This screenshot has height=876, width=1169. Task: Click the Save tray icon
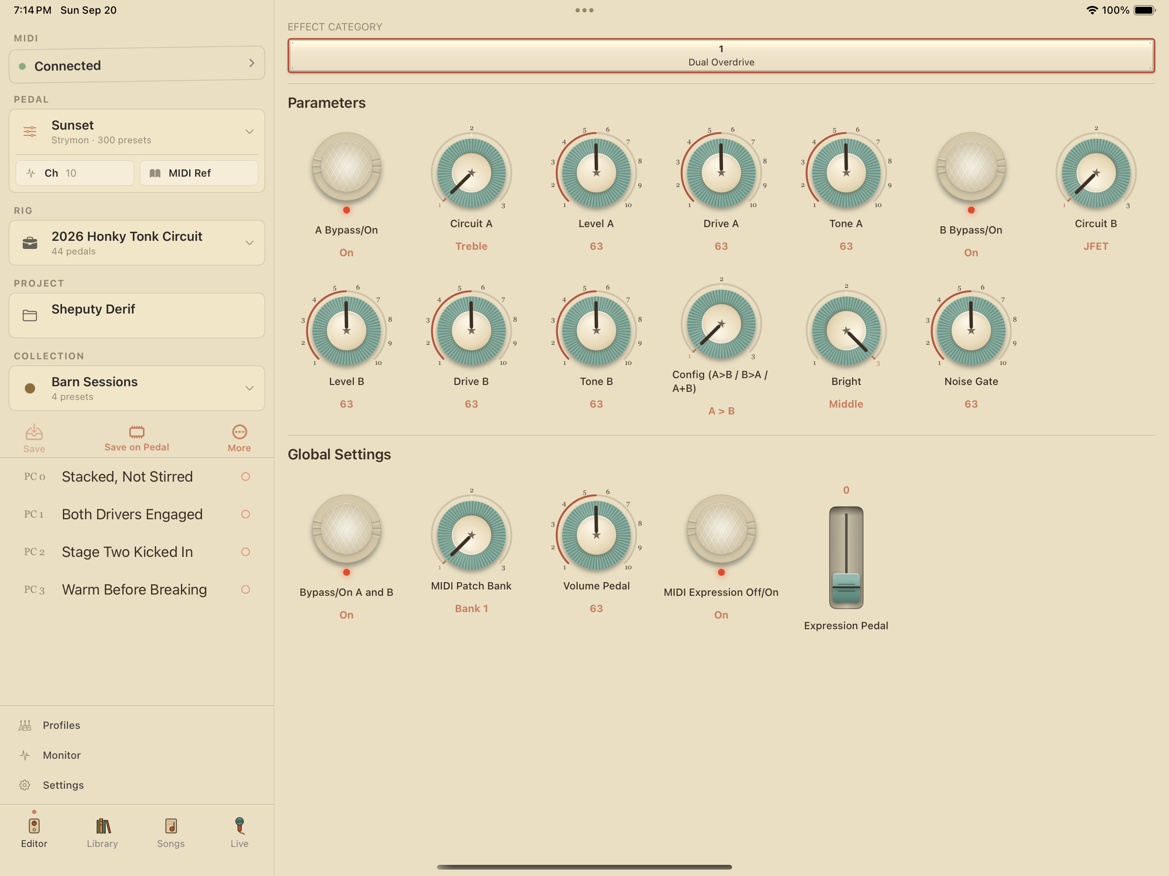click(34, 432)
